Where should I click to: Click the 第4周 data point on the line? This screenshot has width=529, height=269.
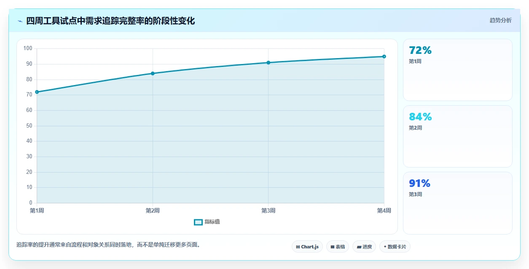coord(384,56)
